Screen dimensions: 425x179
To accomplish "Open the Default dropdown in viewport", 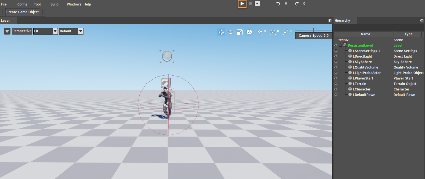I will tap(81, 31).
